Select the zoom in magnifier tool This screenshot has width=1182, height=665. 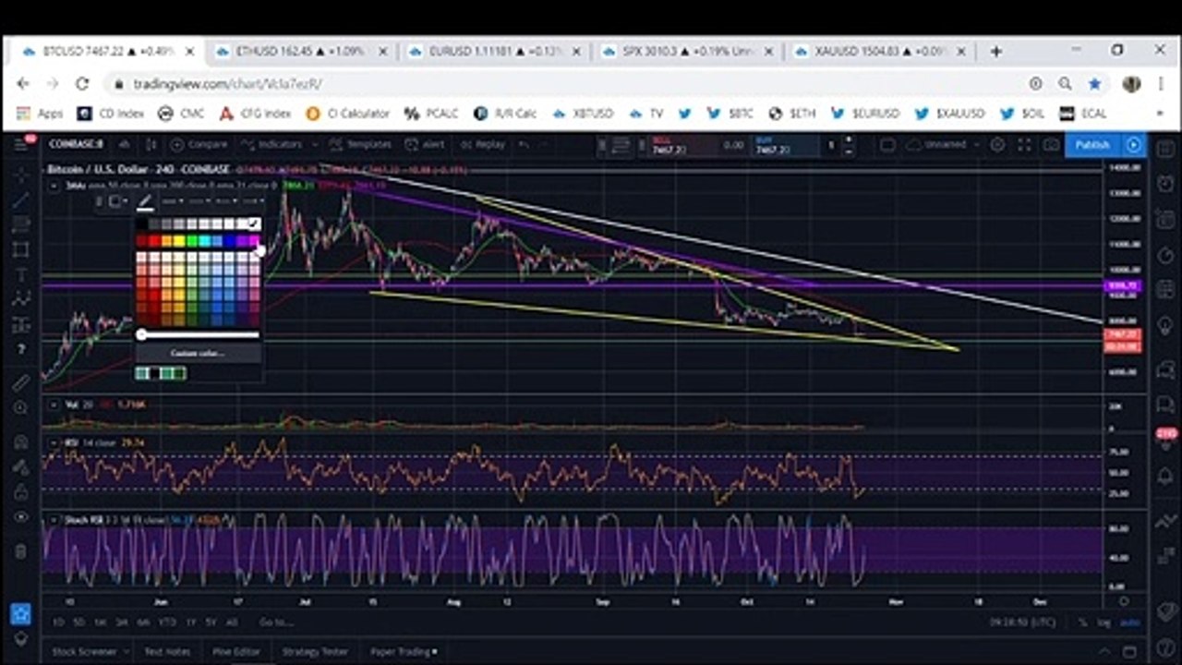click(x=20, y=407)
